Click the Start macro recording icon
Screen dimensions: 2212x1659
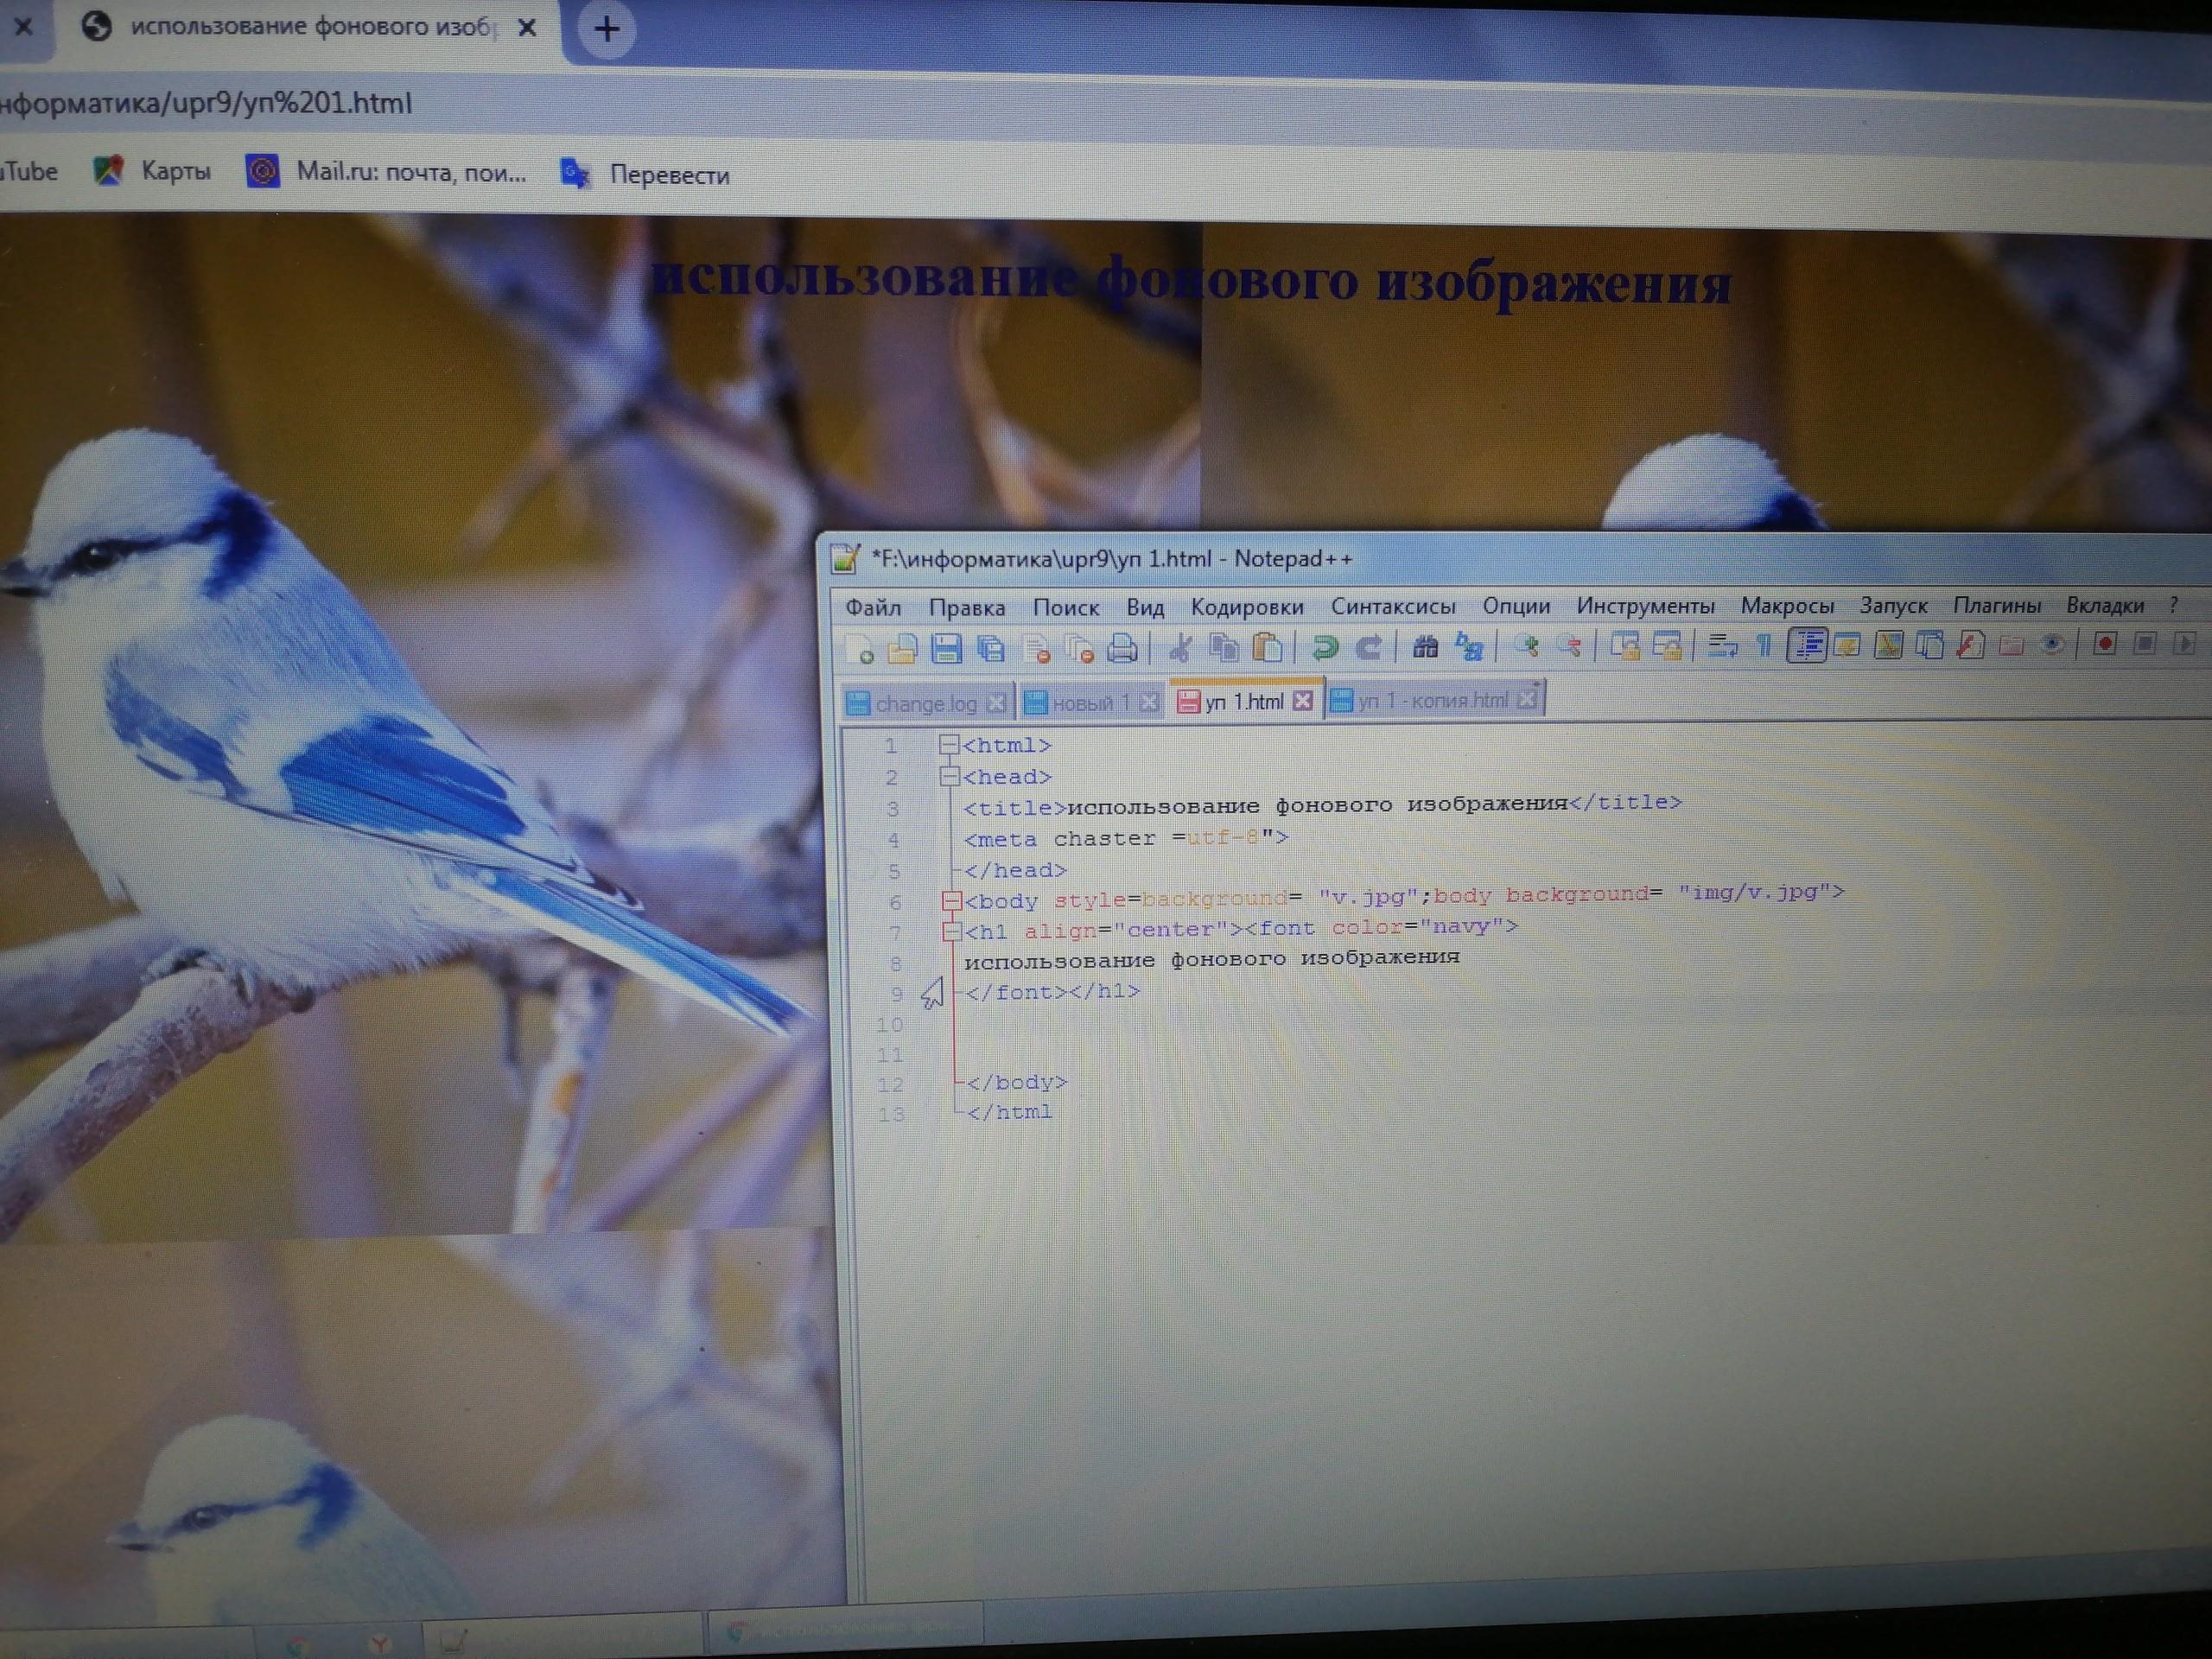tap(2104, 644)
